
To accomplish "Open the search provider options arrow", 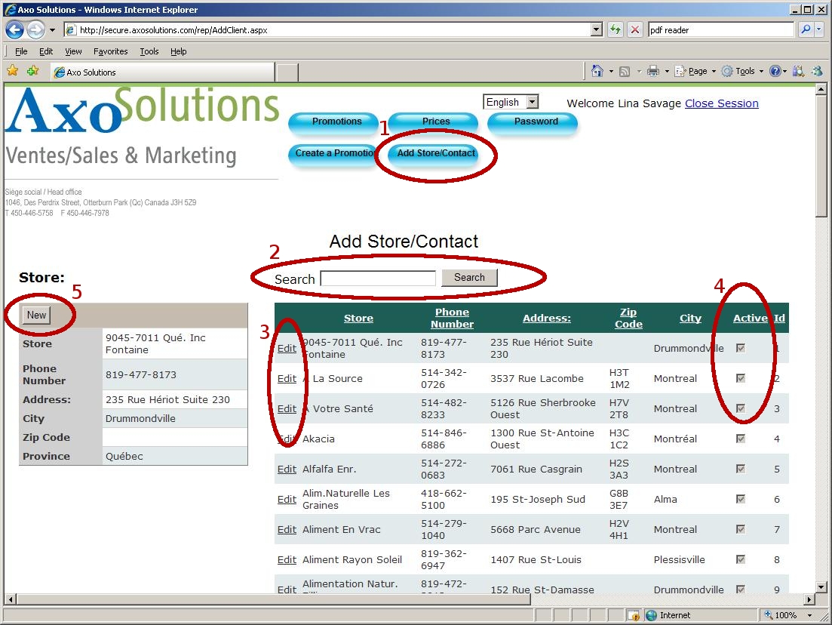I will 820,29.
